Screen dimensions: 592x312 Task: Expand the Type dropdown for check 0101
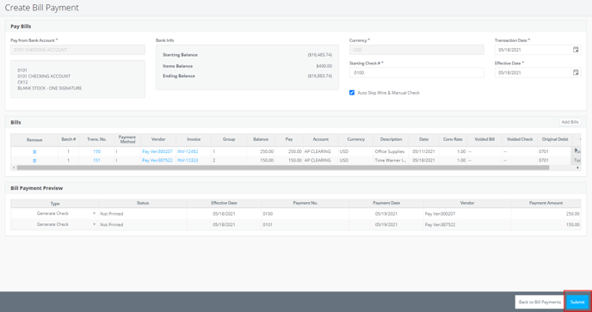pyautogui.click(x=94, y=224)
